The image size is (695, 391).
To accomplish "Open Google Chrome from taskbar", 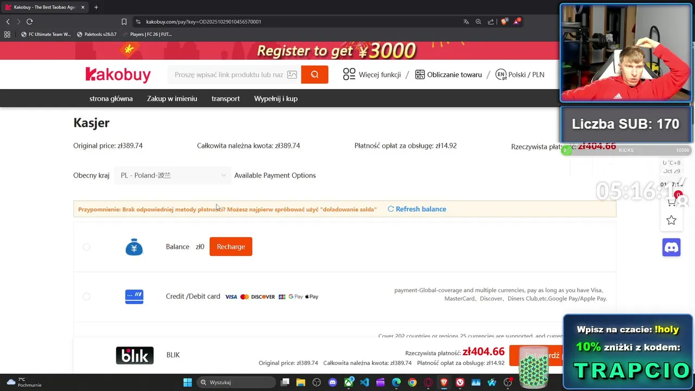I will coord(412,382).
